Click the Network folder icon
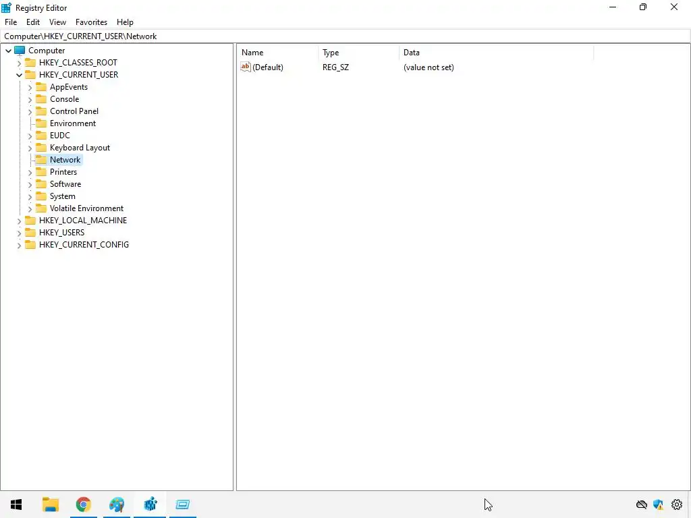This screenshot has width=691, height=518. 41,159
